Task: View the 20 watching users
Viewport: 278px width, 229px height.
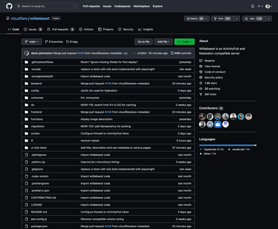Action: tap(212, 89)
